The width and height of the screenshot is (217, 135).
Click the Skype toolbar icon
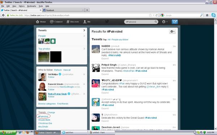point(213,15)
